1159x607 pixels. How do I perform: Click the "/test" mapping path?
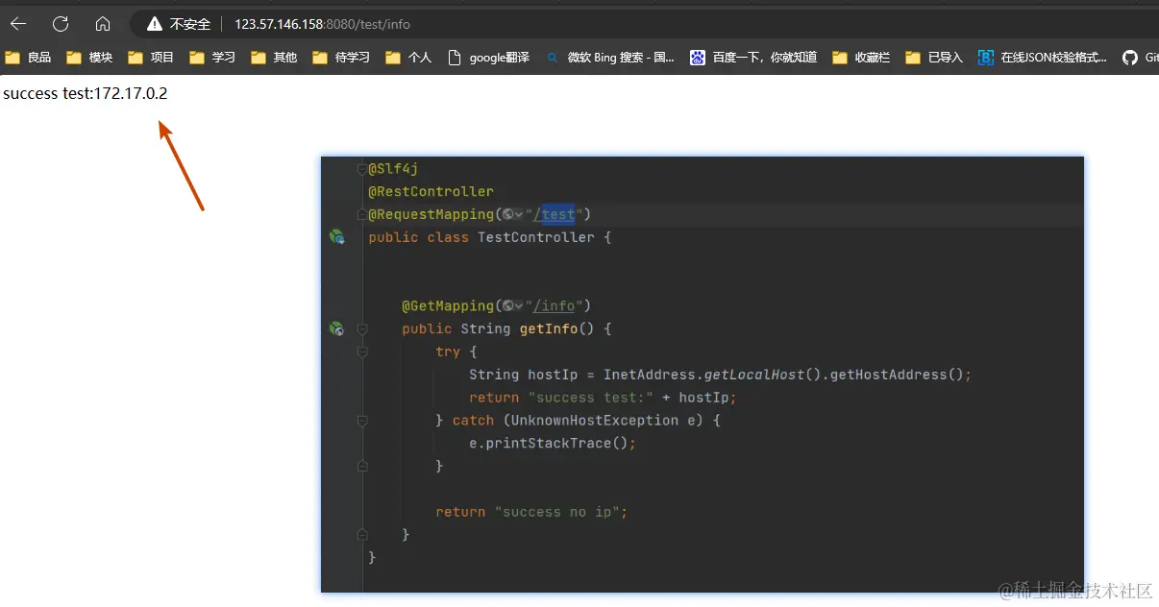click(554, 214)
